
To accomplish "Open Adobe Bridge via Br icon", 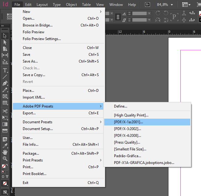I will click(148, 5).
